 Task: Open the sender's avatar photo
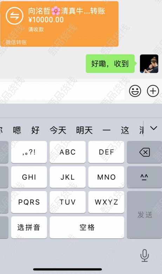[x=149, y=64]
